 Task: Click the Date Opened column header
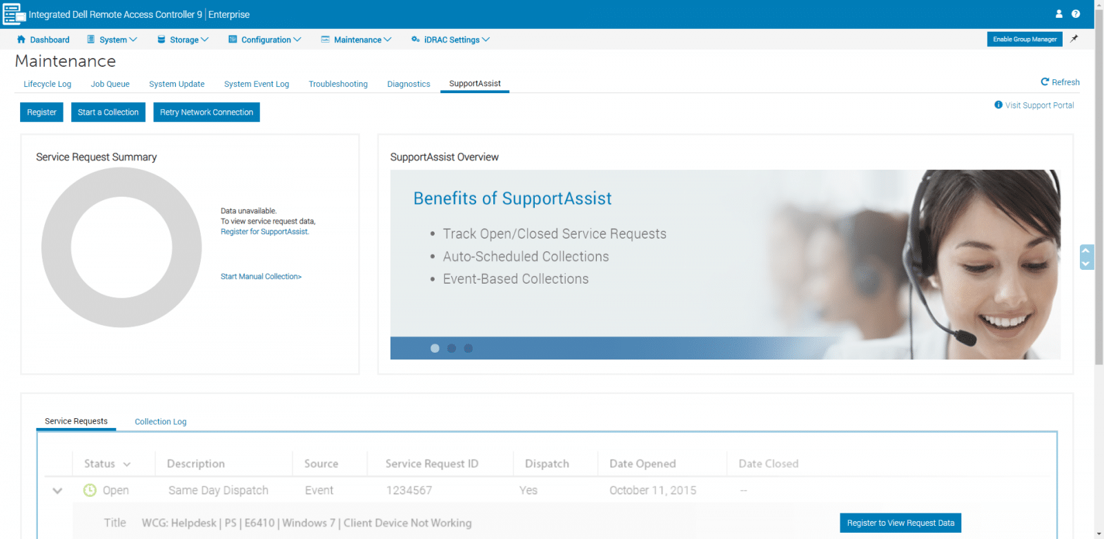coord(642,464)
